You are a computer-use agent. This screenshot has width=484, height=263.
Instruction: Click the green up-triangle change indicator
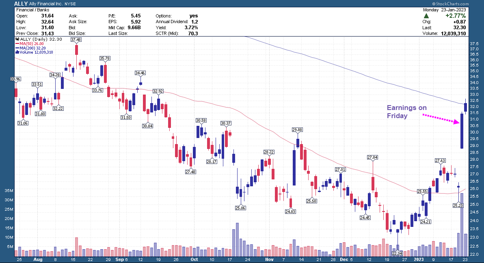click(x=426, y=16)
